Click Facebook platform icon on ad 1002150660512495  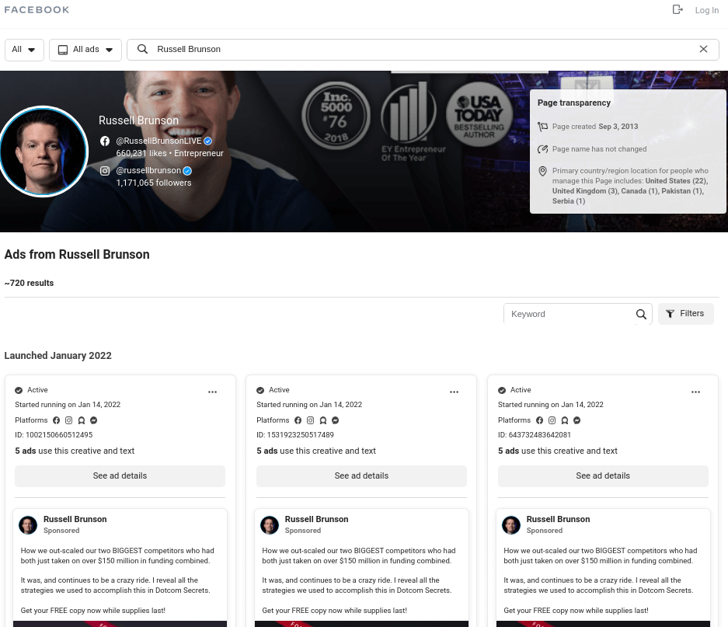(x=56, y=420)
